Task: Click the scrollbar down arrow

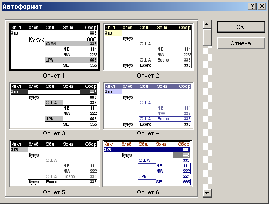Action: pos(207,193)
